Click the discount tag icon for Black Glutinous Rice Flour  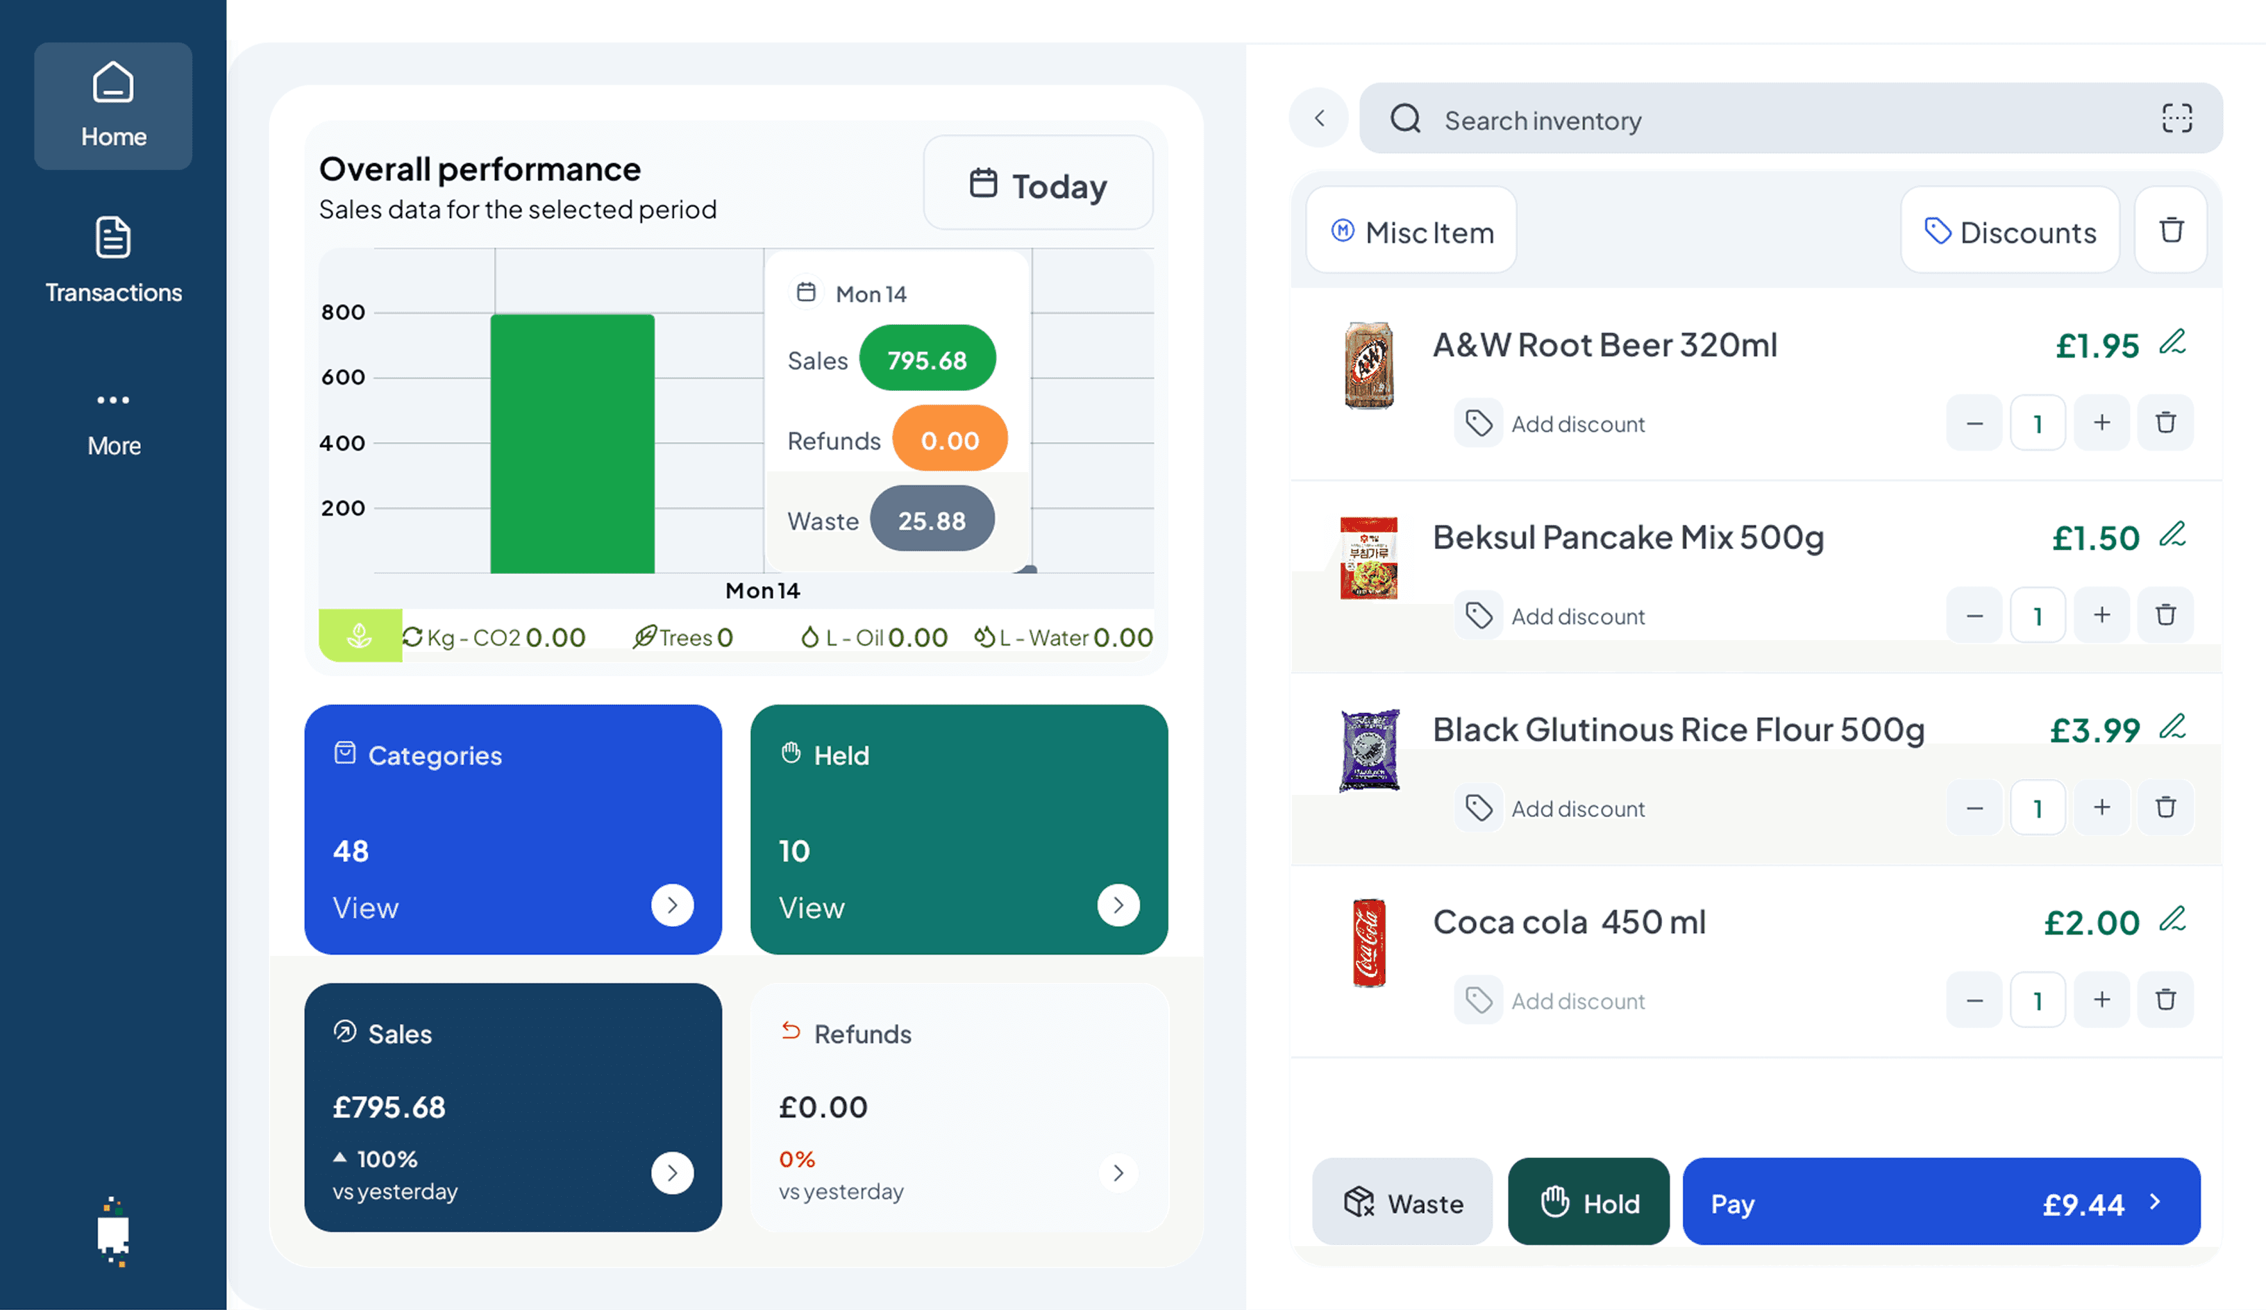tap(1479, 808)
